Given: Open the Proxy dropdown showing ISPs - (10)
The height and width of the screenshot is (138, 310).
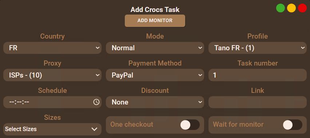Looking at the screenshot, I should [52, 75].
